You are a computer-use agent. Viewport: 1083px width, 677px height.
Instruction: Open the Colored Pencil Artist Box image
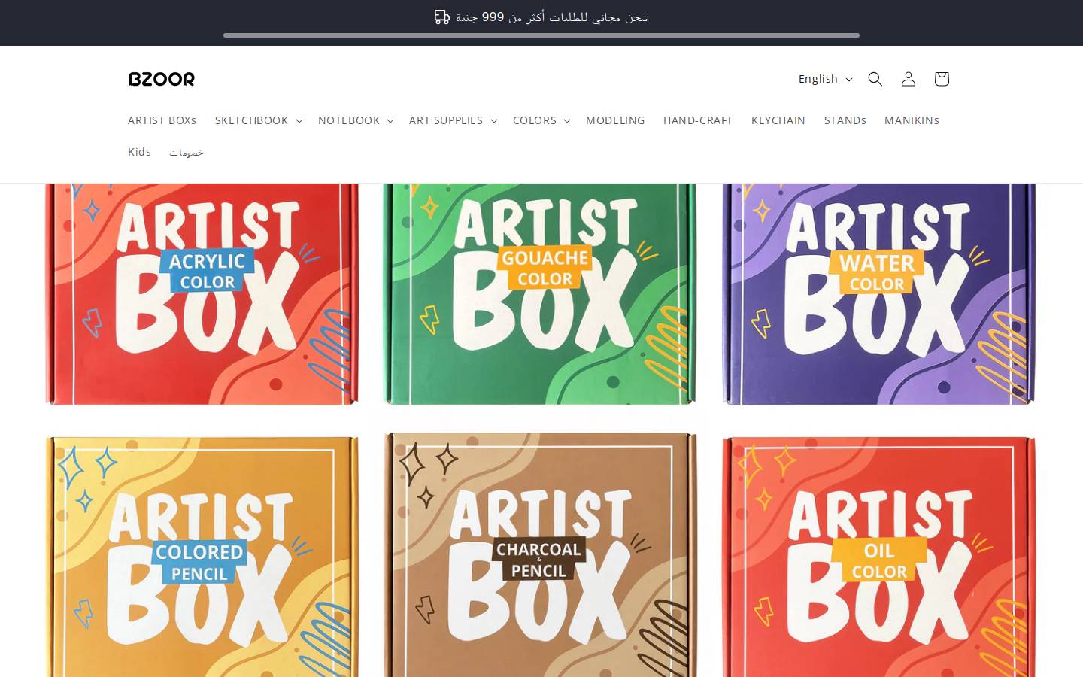tap(202, 555)
